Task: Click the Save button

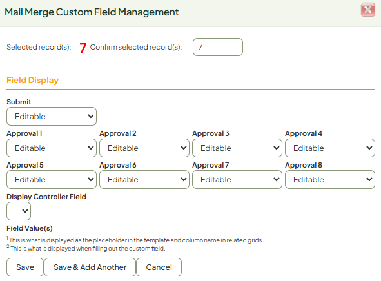Action: click(25, 267)
